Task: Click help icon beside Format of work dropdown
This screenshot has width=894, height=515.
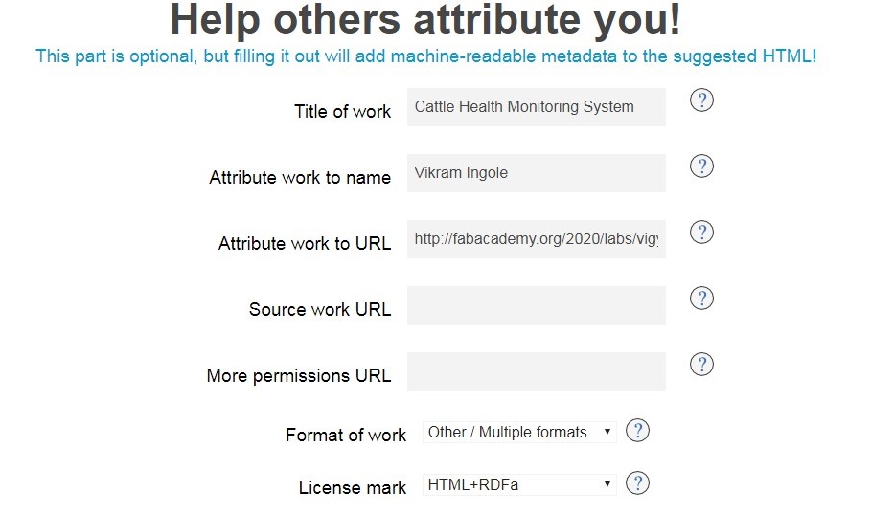Action: 637,431
